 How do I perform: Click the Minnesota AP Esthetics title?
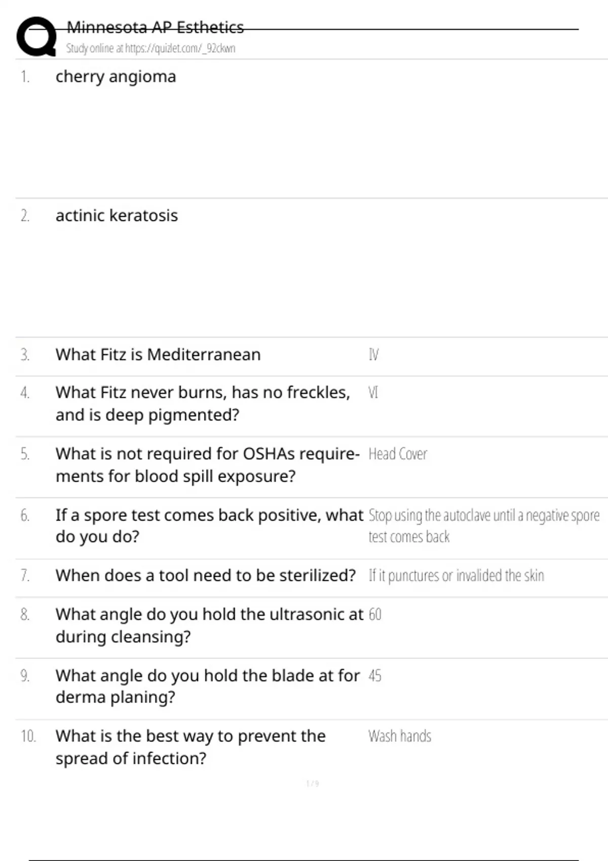pos(155,27)
